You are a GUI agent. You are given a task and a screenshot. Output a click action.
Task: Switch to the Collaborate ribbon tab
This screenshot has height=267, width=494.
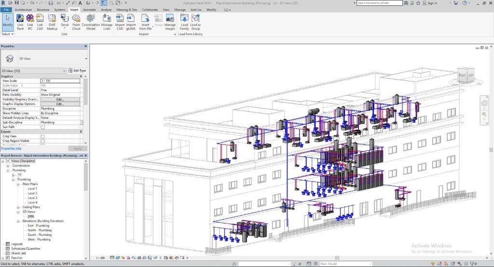click(x=150, y=10)
